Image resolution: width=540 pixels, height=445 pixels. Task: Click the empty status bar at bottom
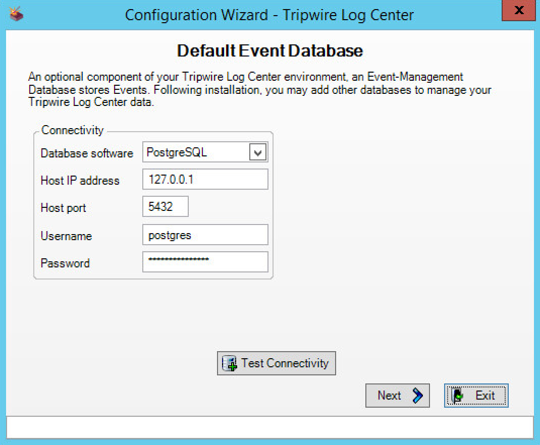click(269, 427)
